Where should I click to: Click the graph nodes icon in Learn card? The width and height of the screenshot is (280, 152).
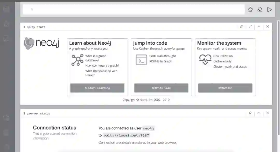tap(77, 60)
